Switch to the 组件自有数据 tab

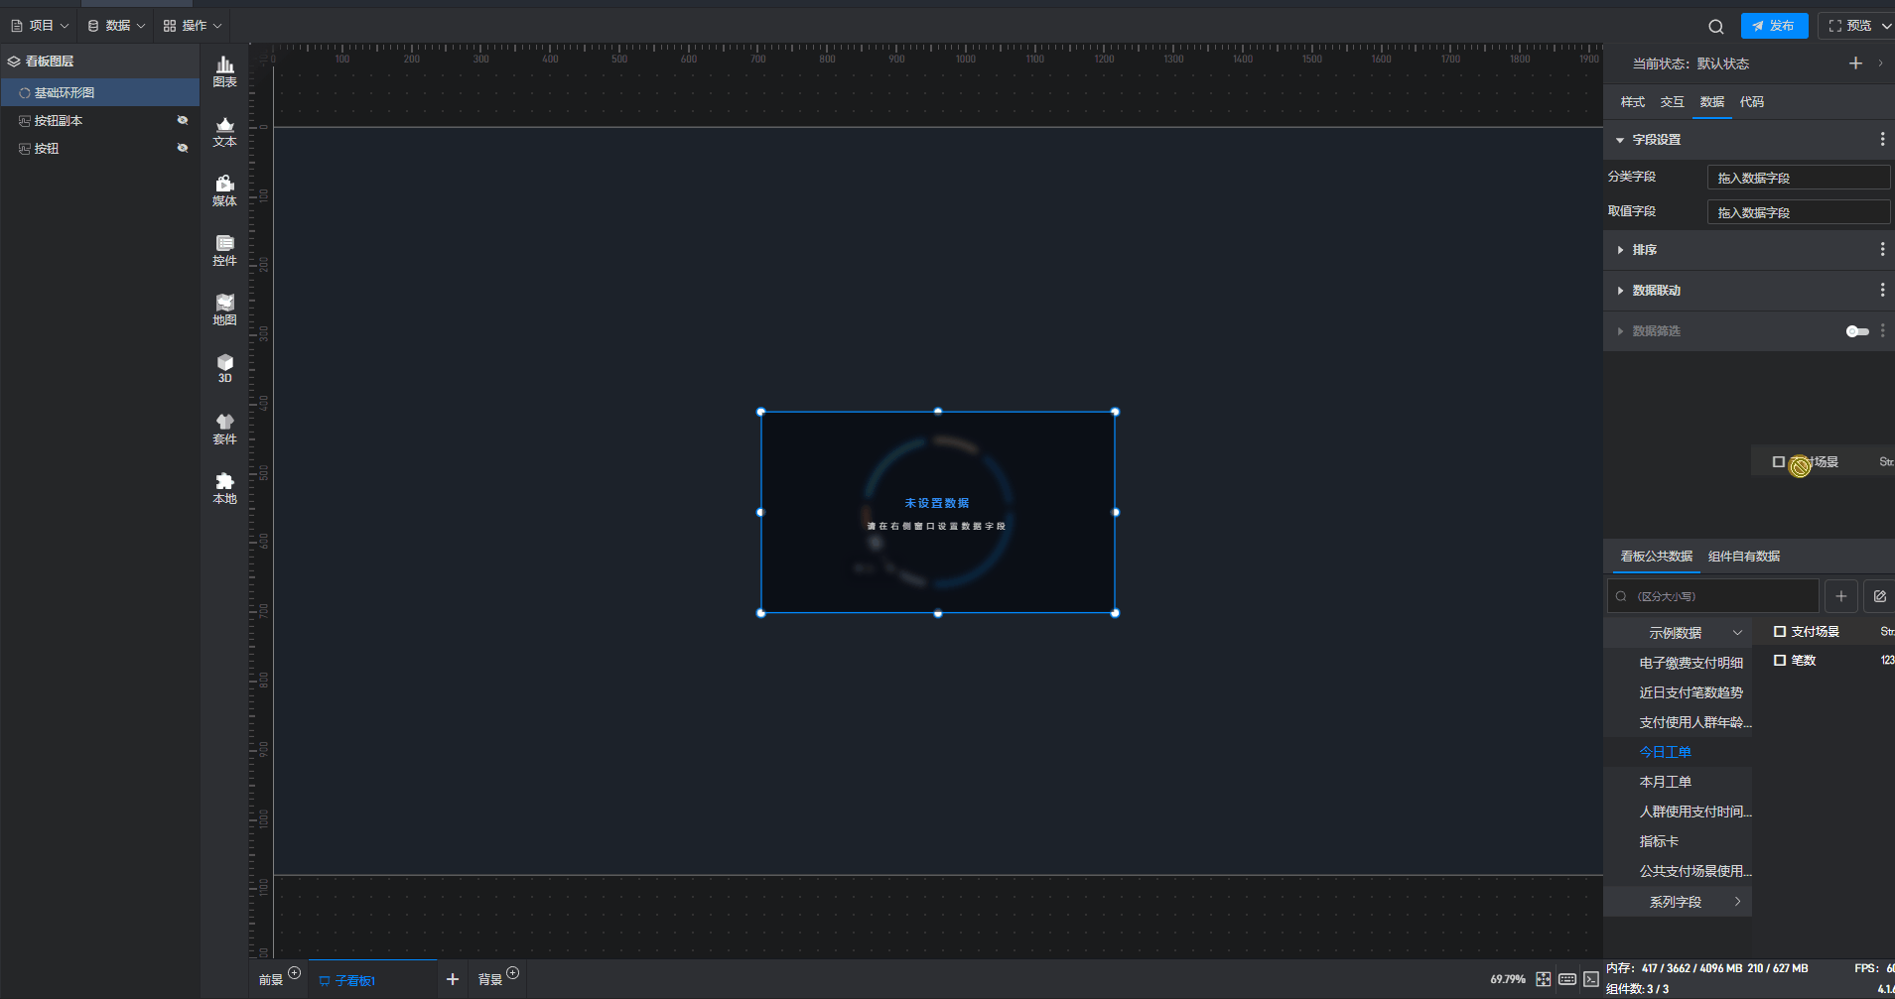click(x=1743, y=557)
